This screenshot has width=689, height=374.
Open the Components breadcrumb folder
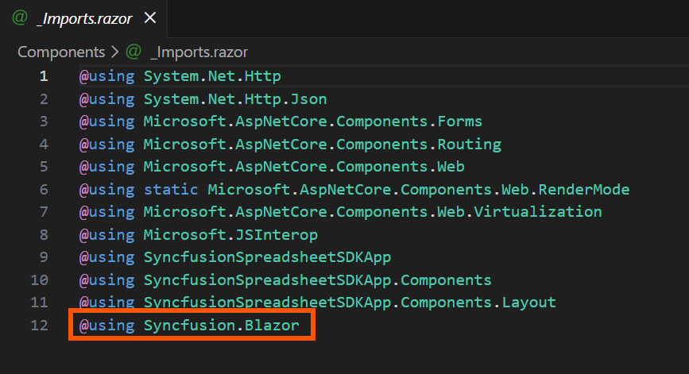click(61, 52)
